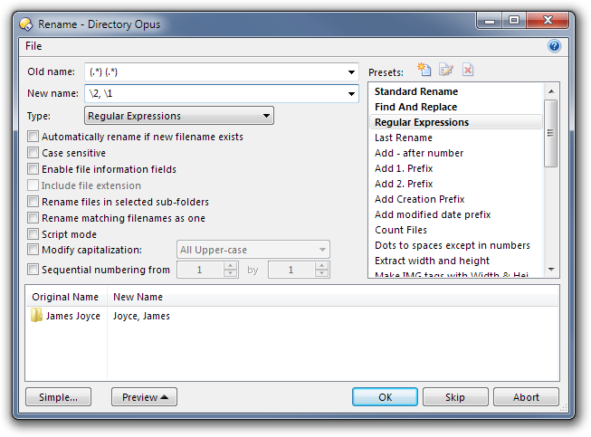This screenshot has height=437, width=591.
Task: Select the Add Creation Prefix preset
Action: point(419,199)
